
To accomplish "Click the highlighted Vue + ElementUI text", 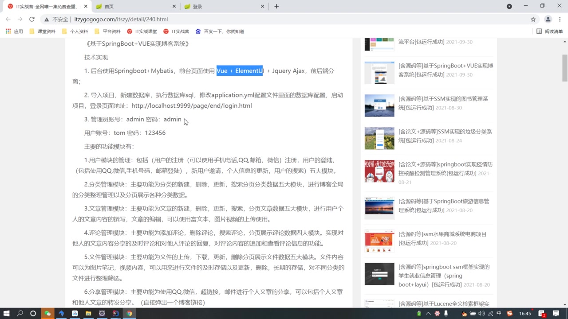I will tap(240, 71).
